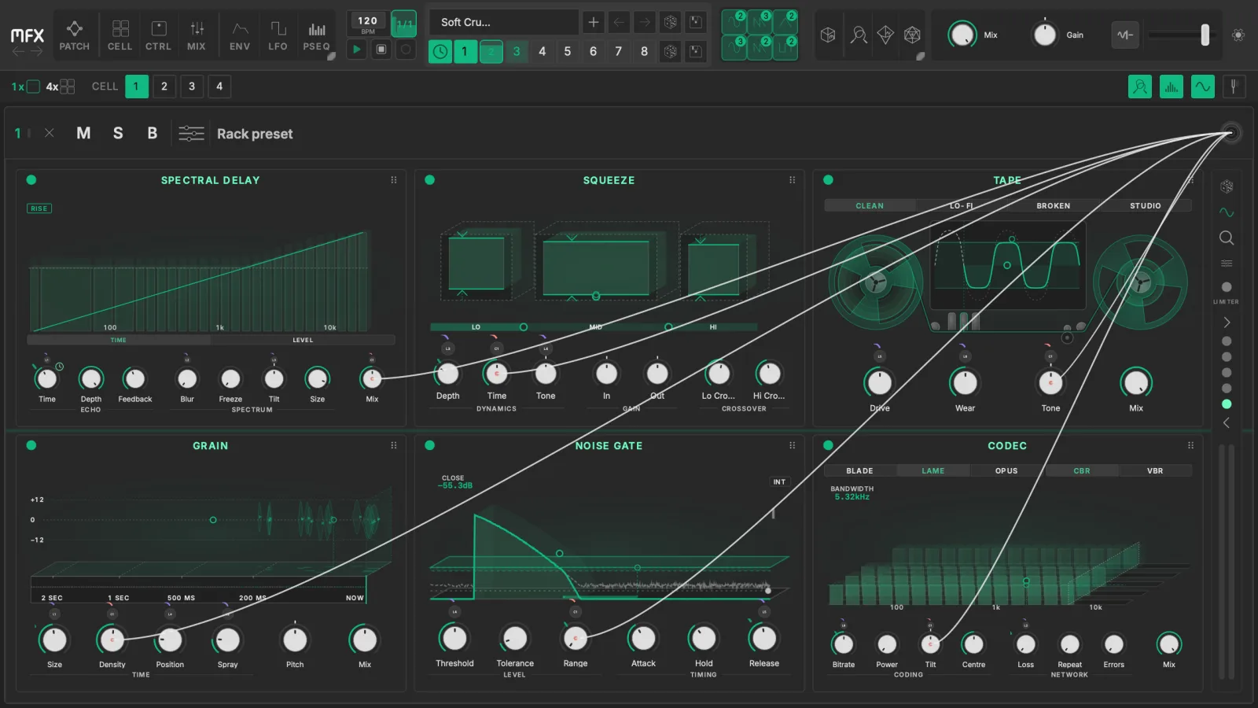Click the plus button beside Soft Cru preset
Viewport: 1258px width, 708px height.
click(x=594, y=22)
